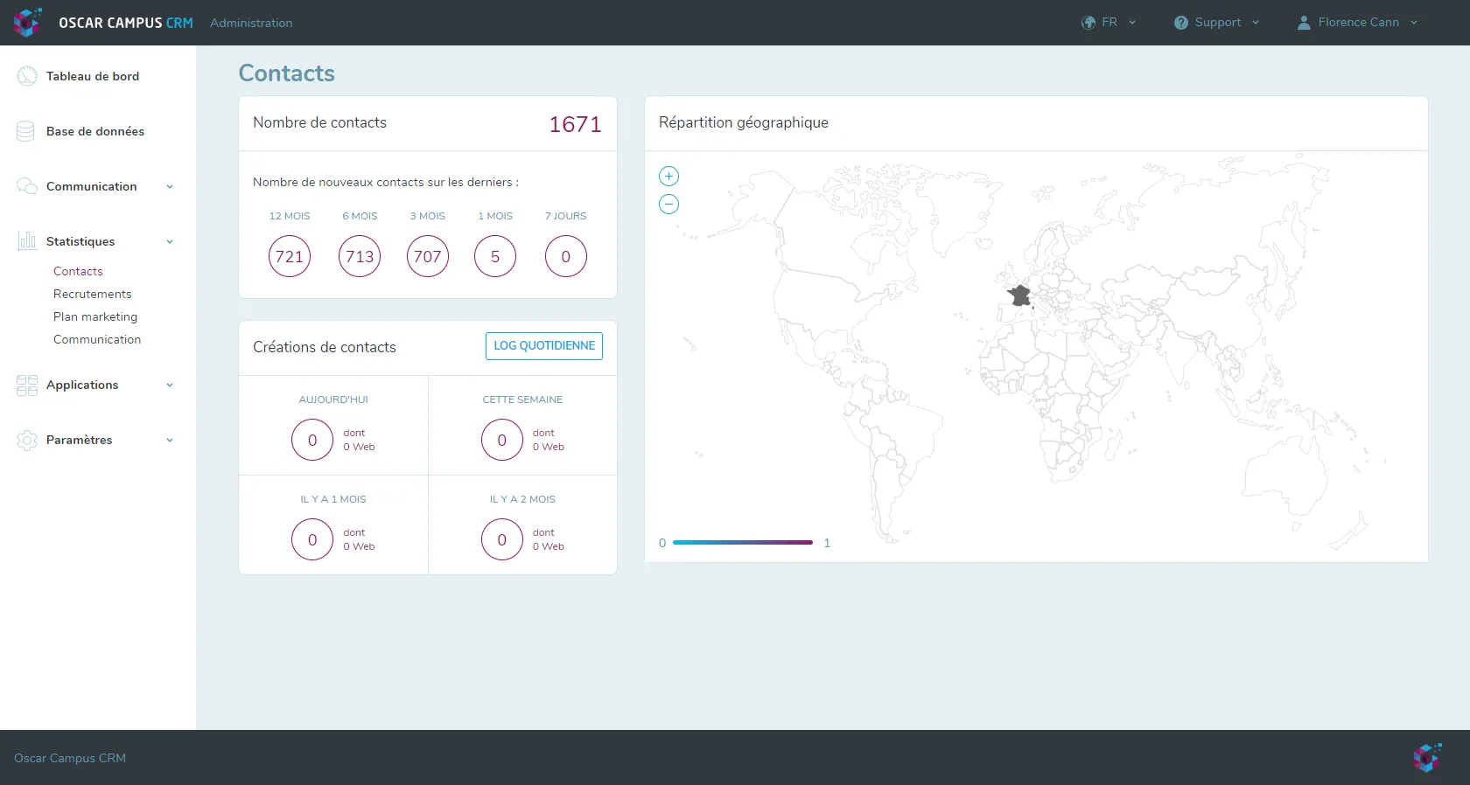This screenshot has height=785, width=1470.
Task: Click the Contacts page title
Action: (287, 73)
